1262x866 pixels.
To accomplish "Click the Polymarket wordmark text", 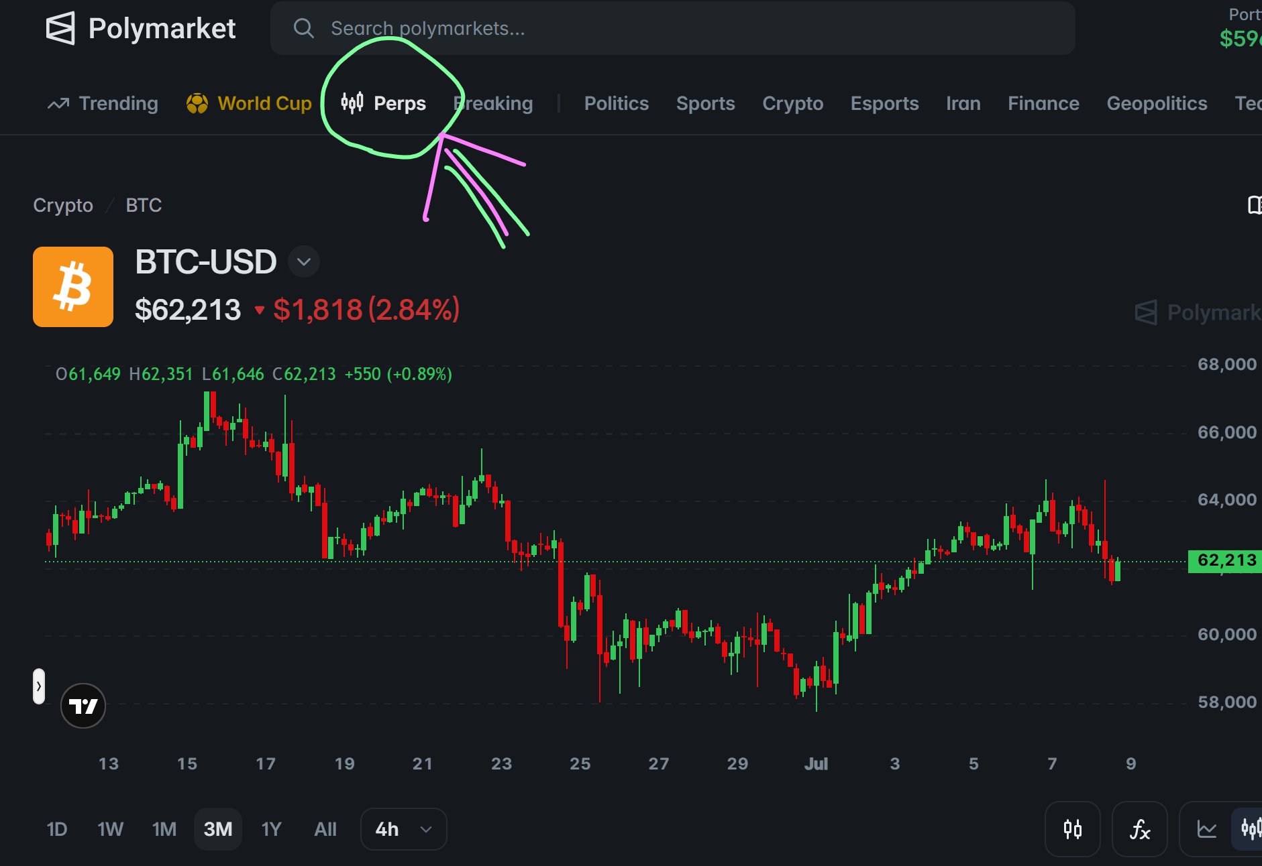I will 162,29.
